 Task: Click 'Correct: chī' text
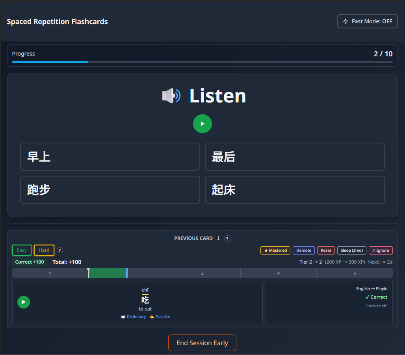377,306
